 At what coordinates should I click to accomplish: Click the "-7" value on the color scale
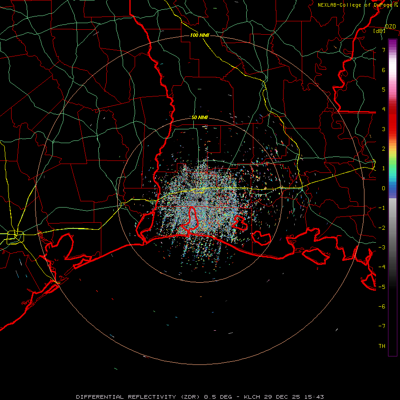382,326
